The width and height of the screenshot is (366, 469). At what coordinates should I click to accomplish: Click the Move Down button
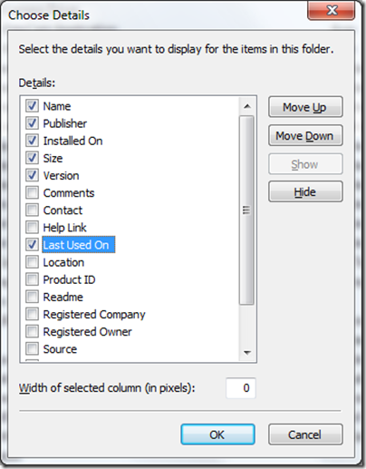pyautogui.click(x=305, y=135)
